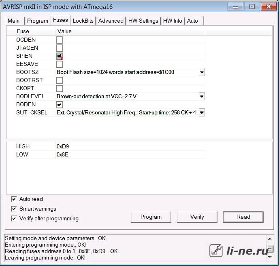Open the HW Info tab
The width and height of the screenshot is (279, 266).
click(173, 21)
